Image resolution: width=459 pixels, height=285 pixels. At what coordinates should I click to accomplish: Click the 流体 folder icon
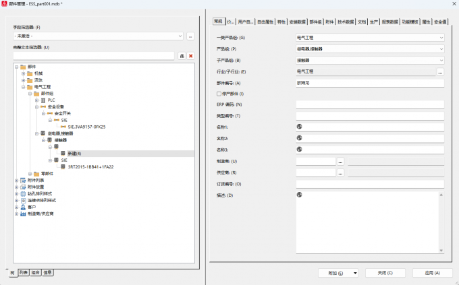(30, 80)
